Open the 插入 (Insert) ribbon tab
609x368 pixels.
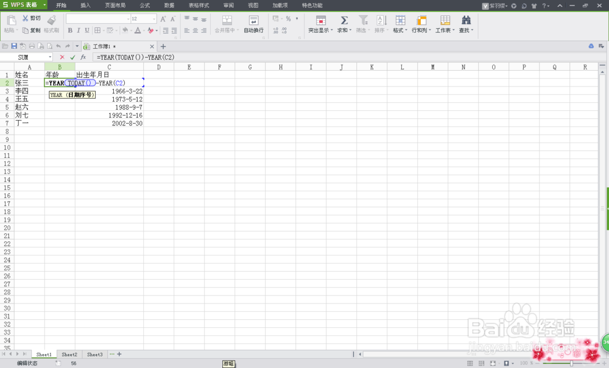85,5
